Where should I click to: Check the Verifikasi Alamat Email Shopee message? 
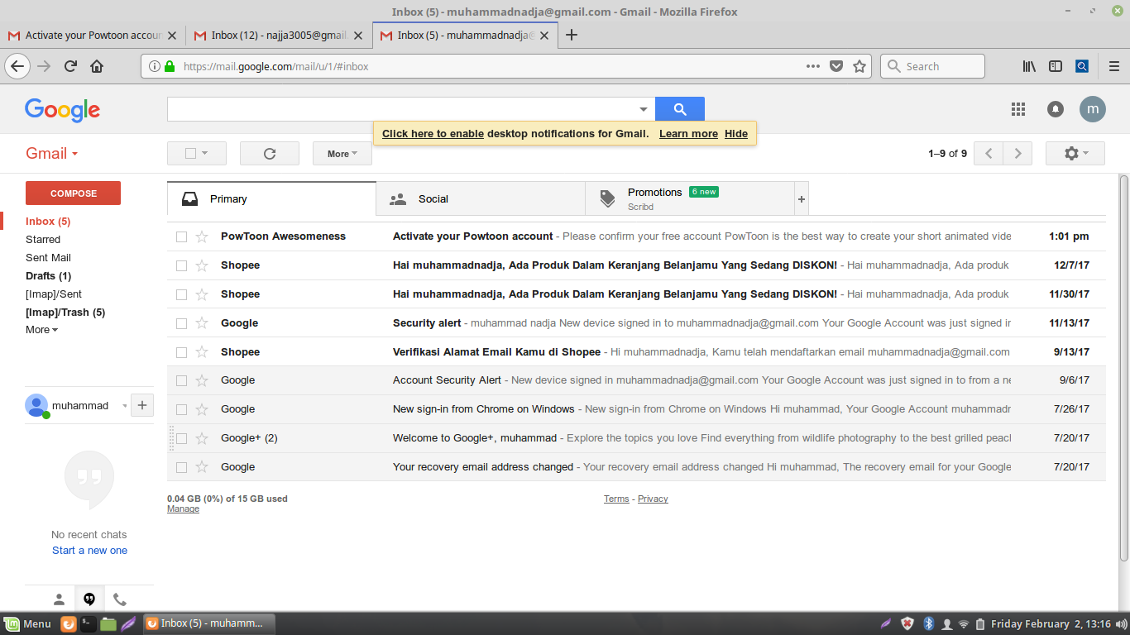pos(182,353)
